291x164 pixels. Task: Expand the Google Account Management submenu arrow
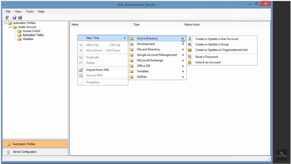(x=183, y=55)
